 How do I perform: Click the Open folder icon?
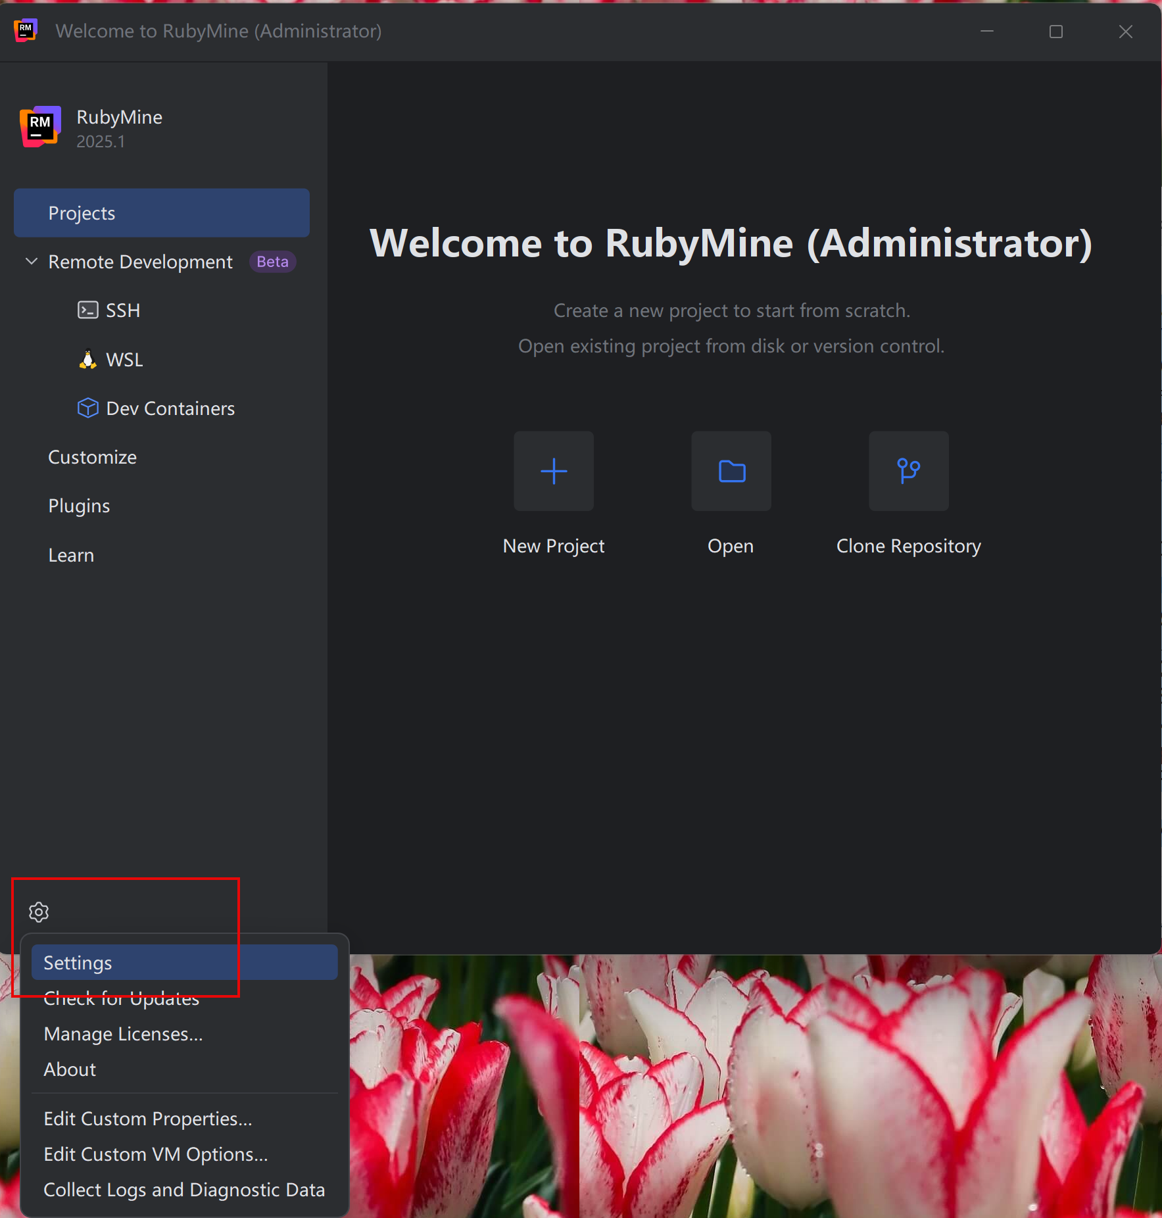[x=731, y=471]
